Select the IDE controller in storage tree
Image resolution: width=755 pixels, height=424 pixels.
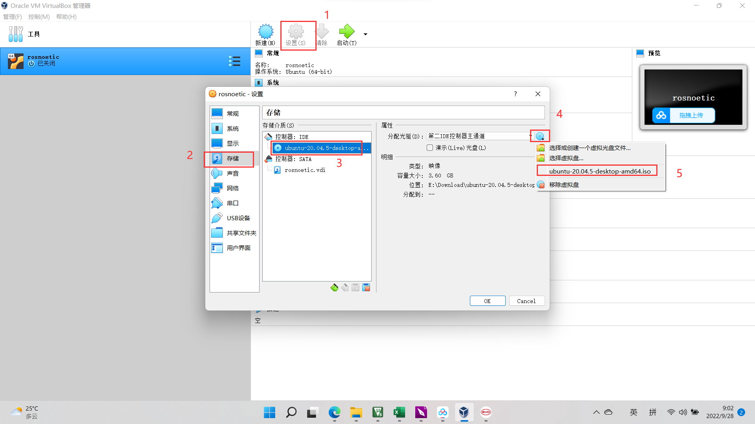[291, 137]
